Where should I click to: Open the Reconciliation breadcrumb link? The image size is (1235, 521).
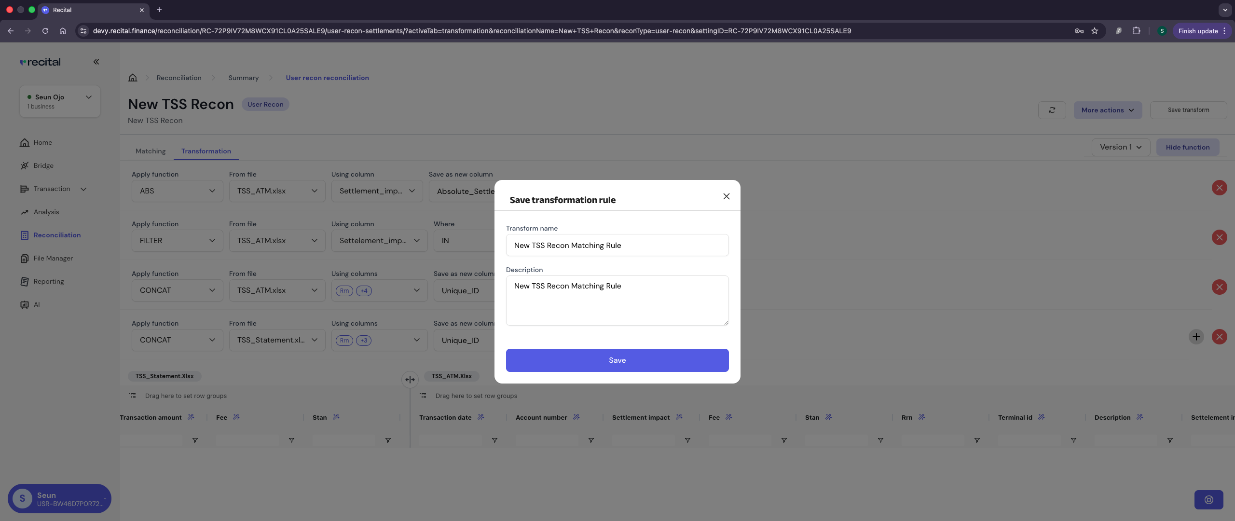tap(178, 77)
